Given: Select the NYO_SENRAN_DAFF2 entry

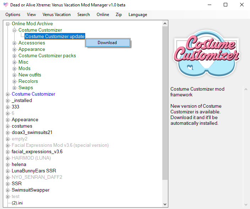Looking at the screenshot, I should tap(37, 177).
